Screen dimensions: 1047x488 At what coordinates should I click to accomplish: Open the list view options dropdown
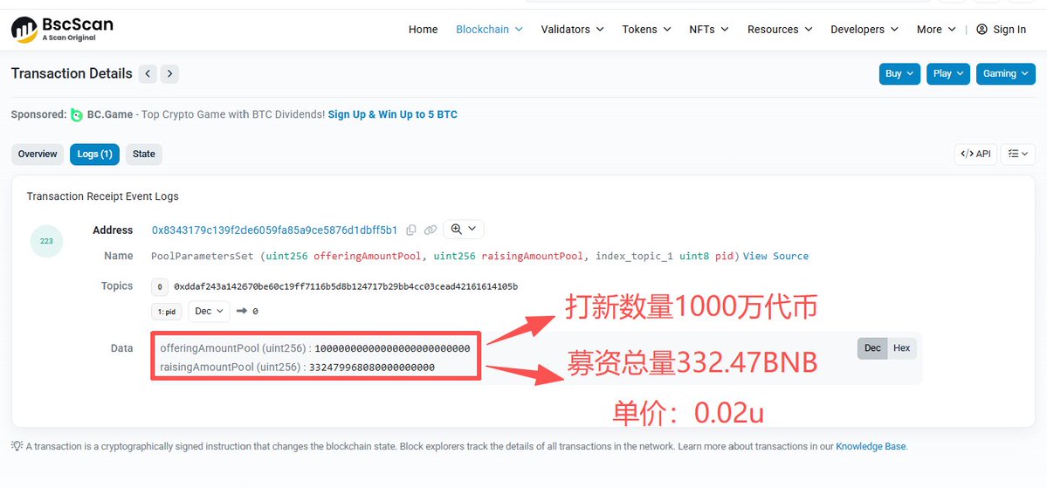click(1017, 154)
